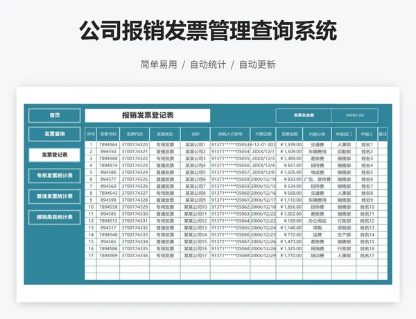Click the 名称 column header
The width and height of the screenshot is (416, 319).
coord(196,135)
